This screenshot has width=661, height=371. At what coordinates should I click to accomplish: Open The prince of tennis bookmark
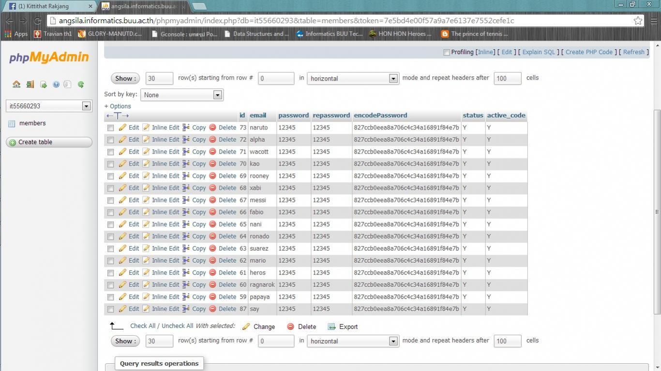coord(474,34)
